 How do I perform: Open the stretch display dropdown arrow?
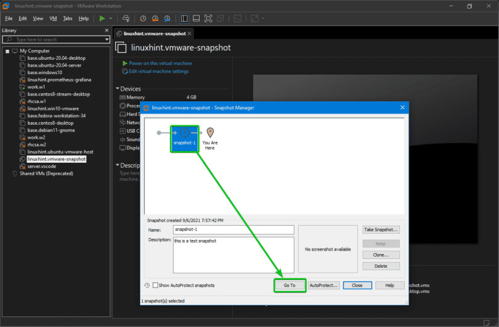pos(263,19)
